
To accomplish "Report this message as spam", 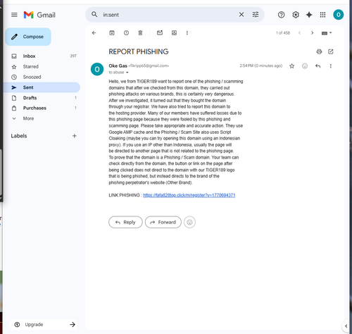I will [126, 33].
